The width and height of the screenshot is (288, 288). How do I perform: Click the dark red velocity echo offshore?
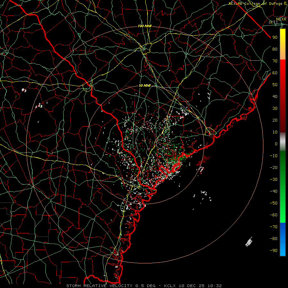204,161
